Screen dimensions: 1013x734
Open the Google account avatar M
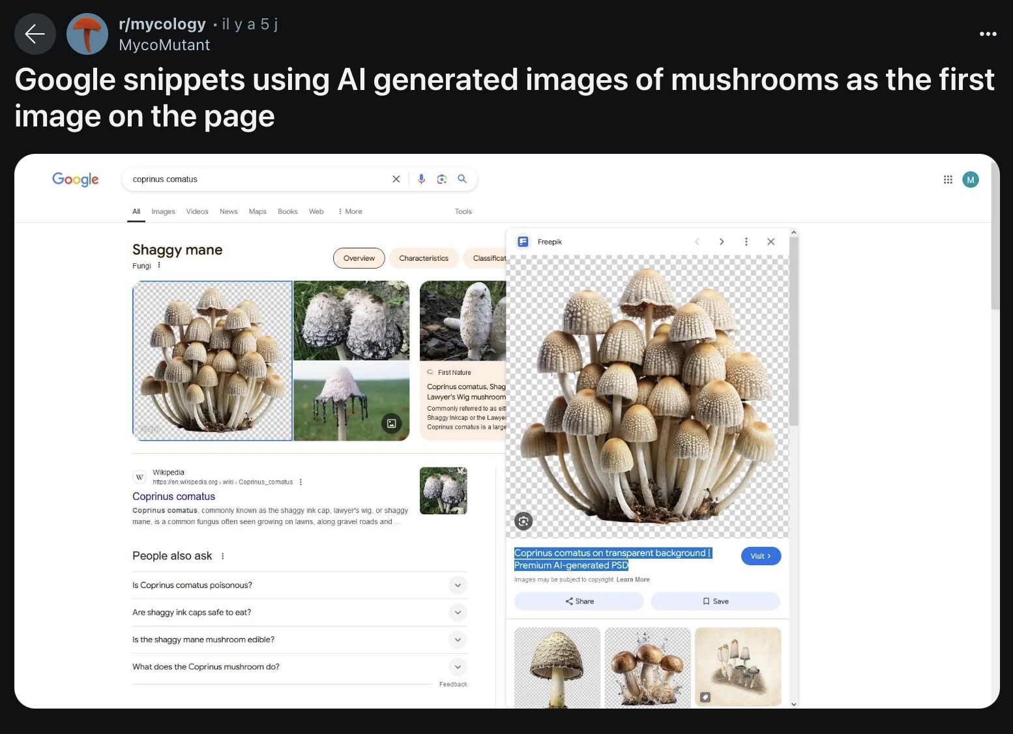(971, 180)
